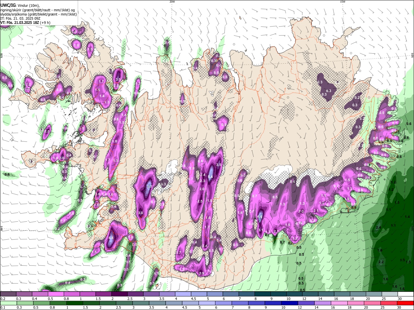Screen dimensions: 414x310
Task: Click the 'UWC/IG: Vindur (10m)' title text
Action: (x=20, y=5)
